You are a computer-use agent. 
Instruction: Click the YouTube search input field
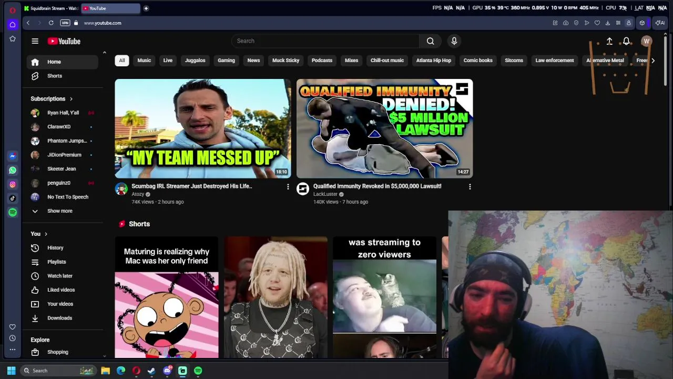pyautogui.click(x=325, y=41)
